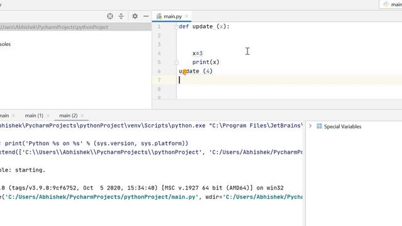Click the pythonProject path row in project tree
402x226 pixels.
[x=75, y=27]
